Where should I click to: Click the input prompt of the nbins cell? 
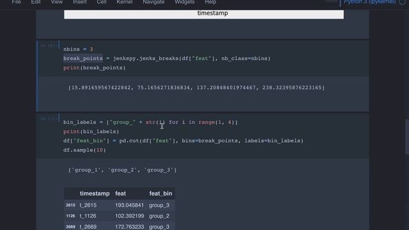[49, 45]
